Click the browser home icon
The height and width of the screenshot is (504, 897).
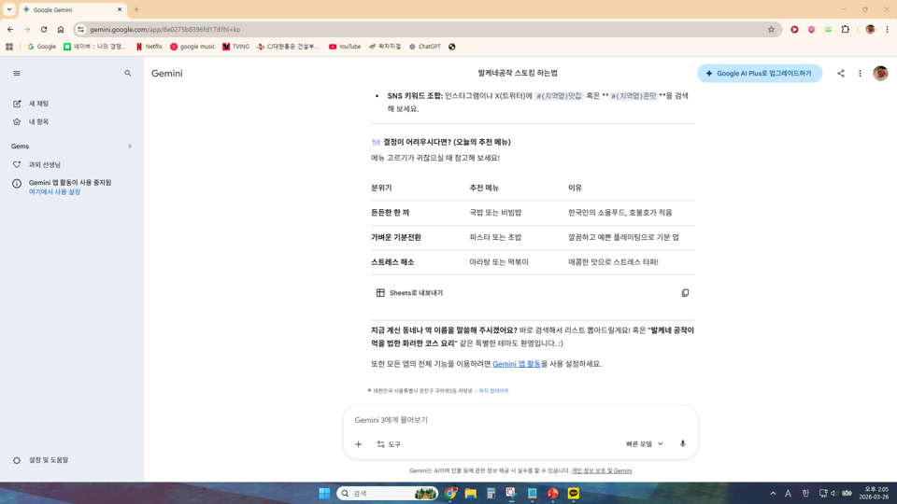[61, 29]
